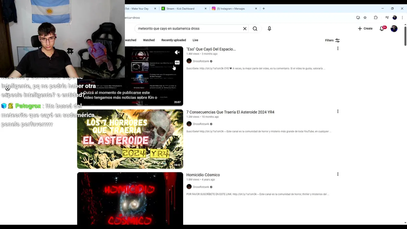Clear the YouTube search box

click(x=245, y=29)
